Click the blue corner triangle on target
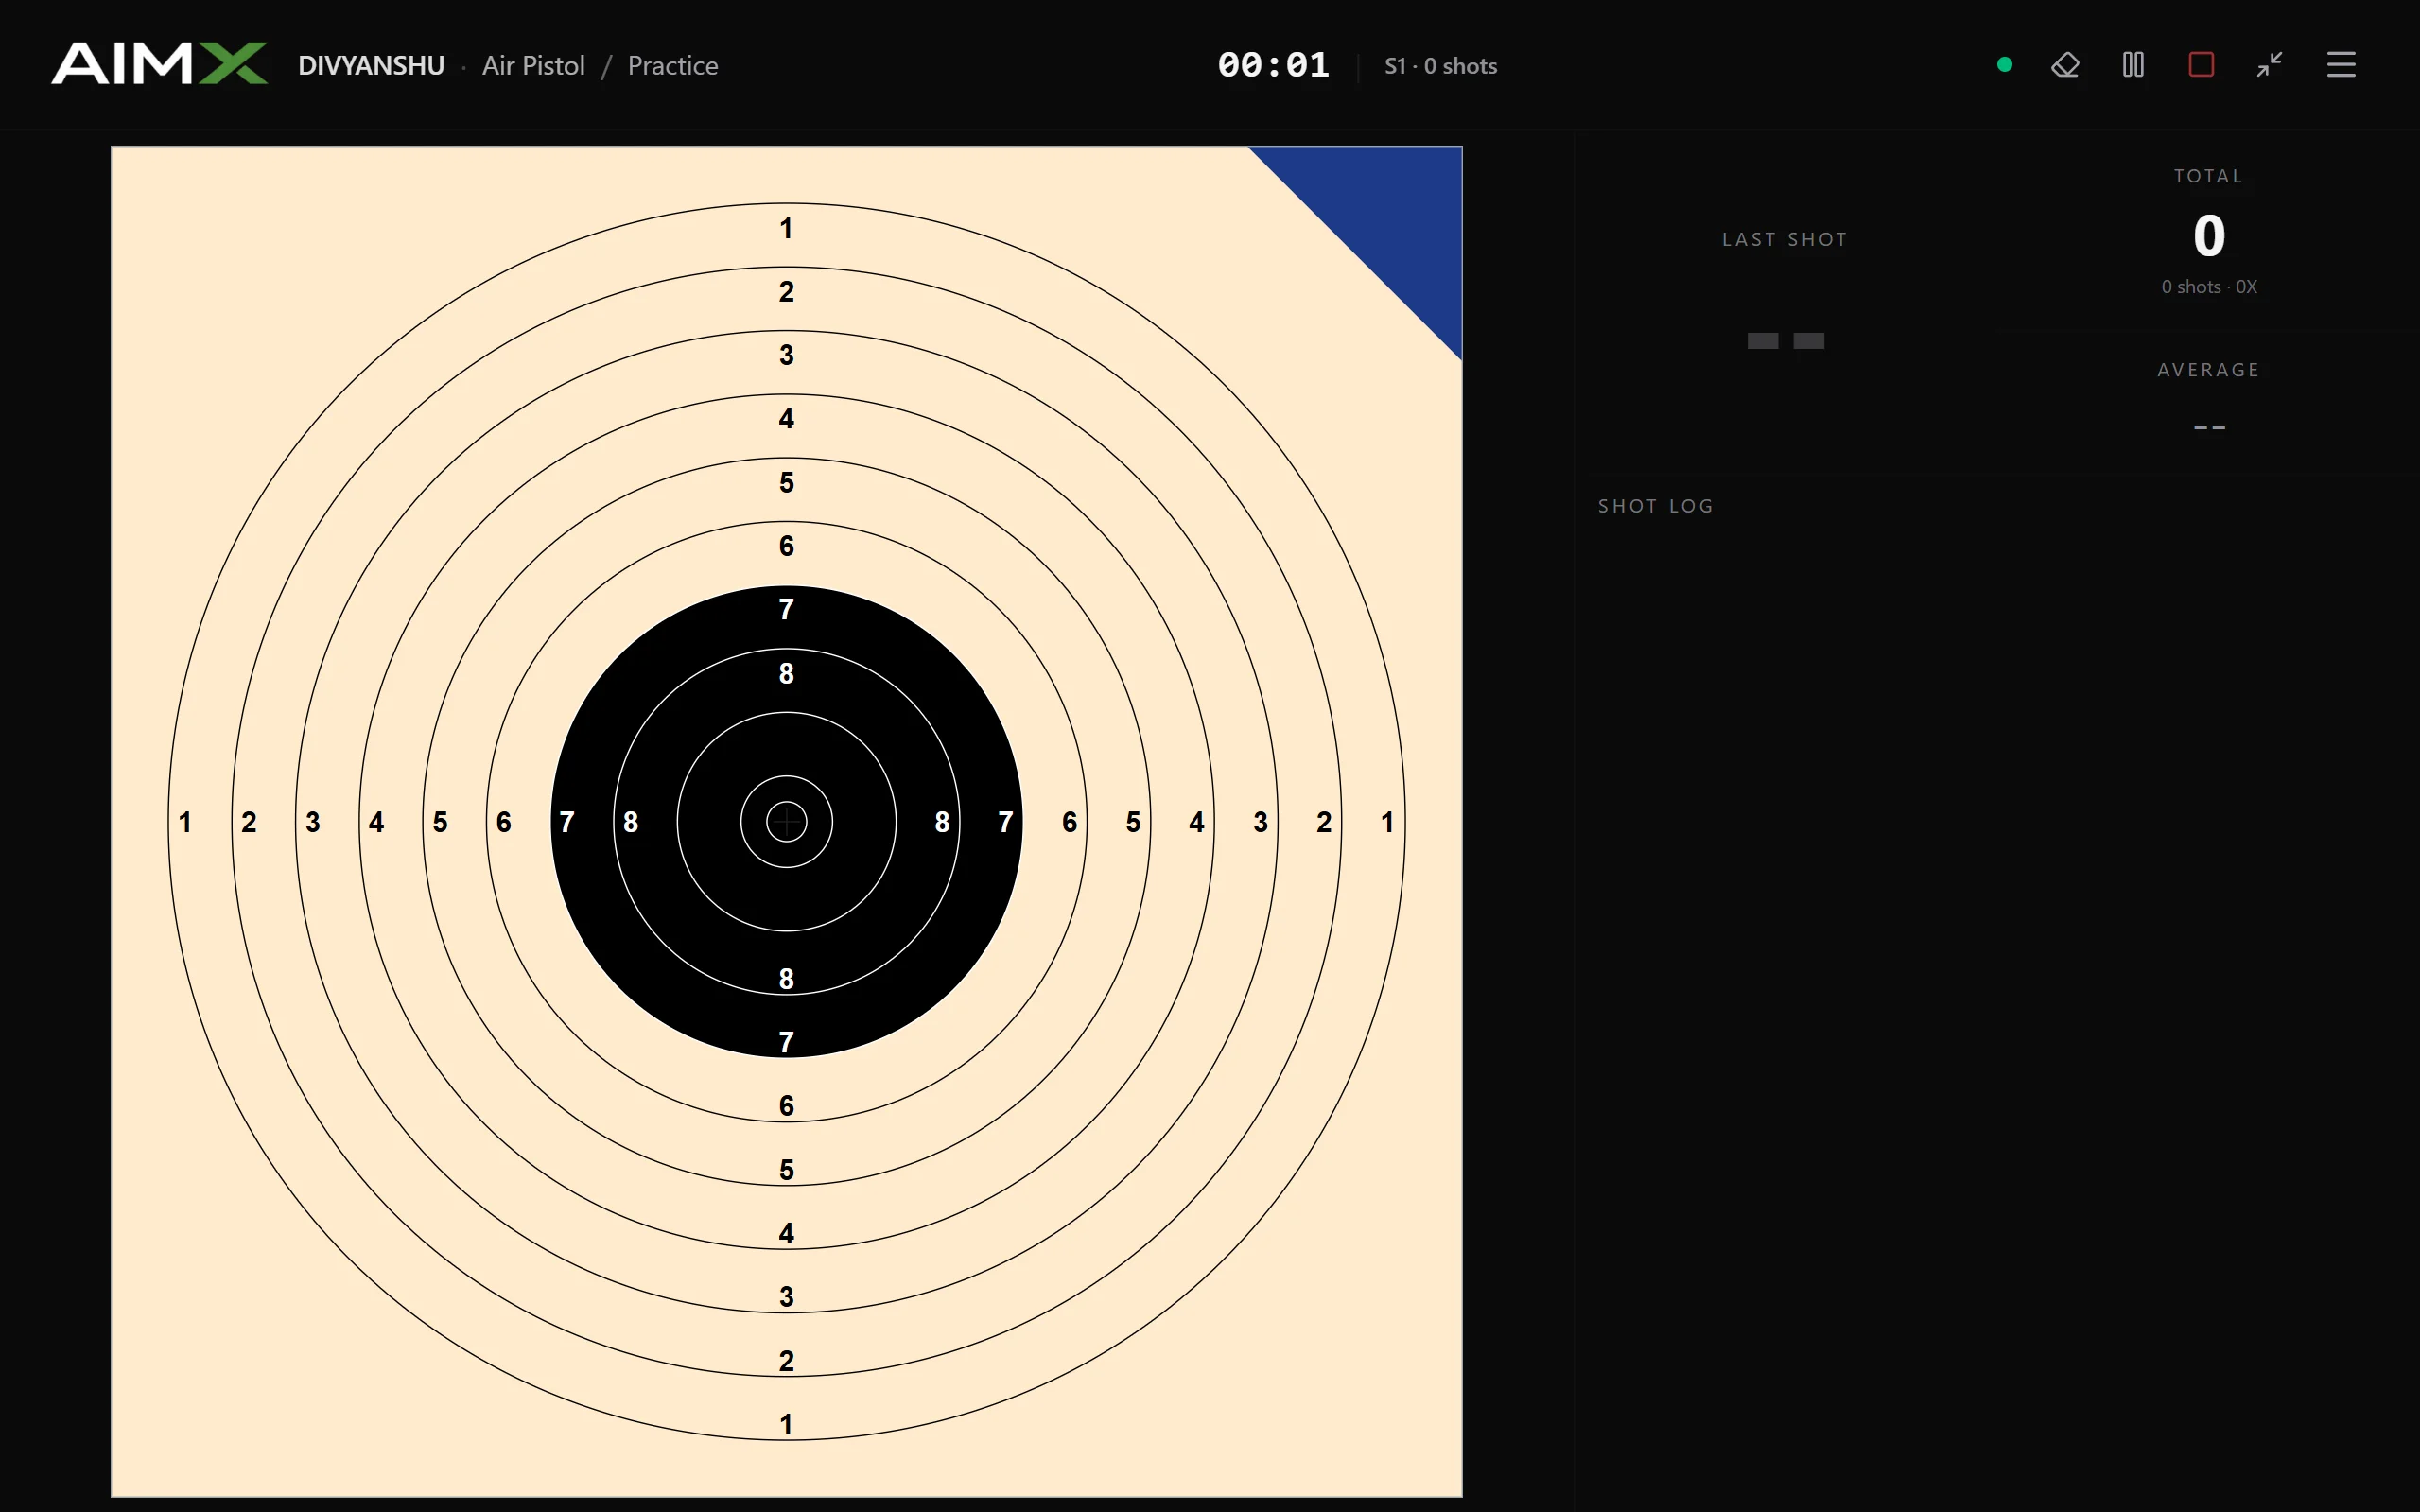 [1390, 218]
